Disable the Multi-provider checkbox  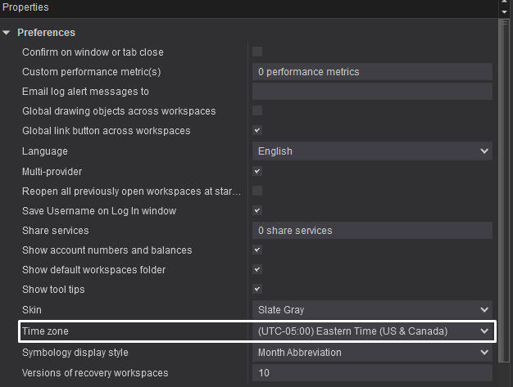(x=257, y=172)
